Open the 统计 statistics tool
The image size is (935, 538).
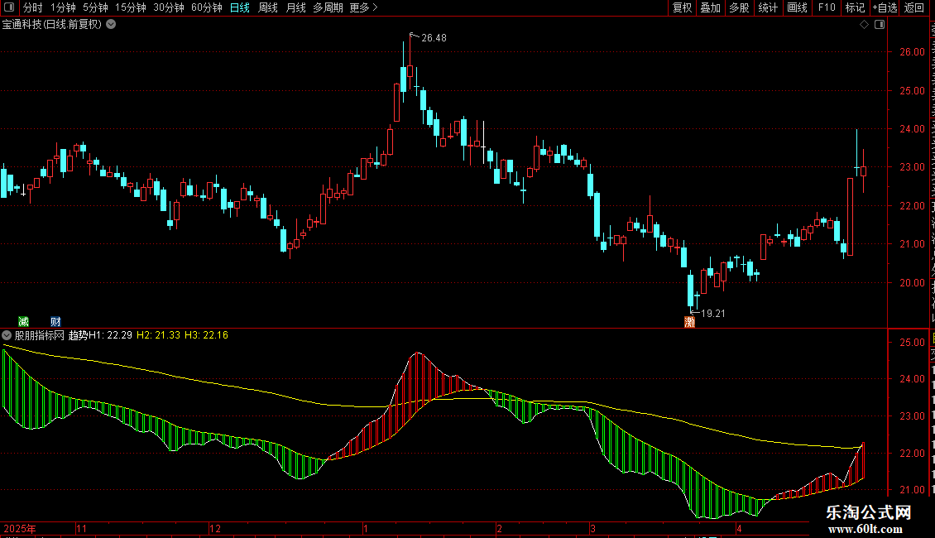pos(767,7)
